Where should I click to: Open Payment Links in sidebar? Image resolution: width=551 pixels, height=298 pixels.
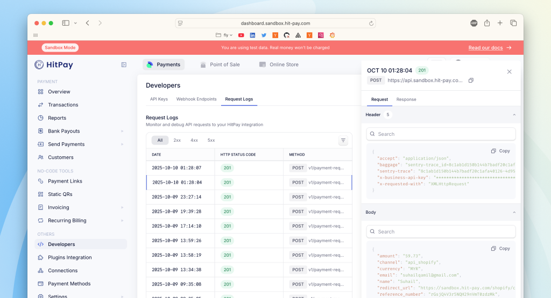65,181
